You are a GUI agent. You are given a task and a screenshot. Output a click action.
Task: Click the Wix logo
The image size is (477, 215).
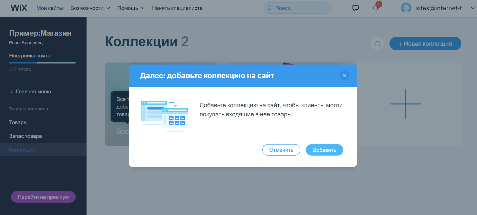(x=19, y=8)
